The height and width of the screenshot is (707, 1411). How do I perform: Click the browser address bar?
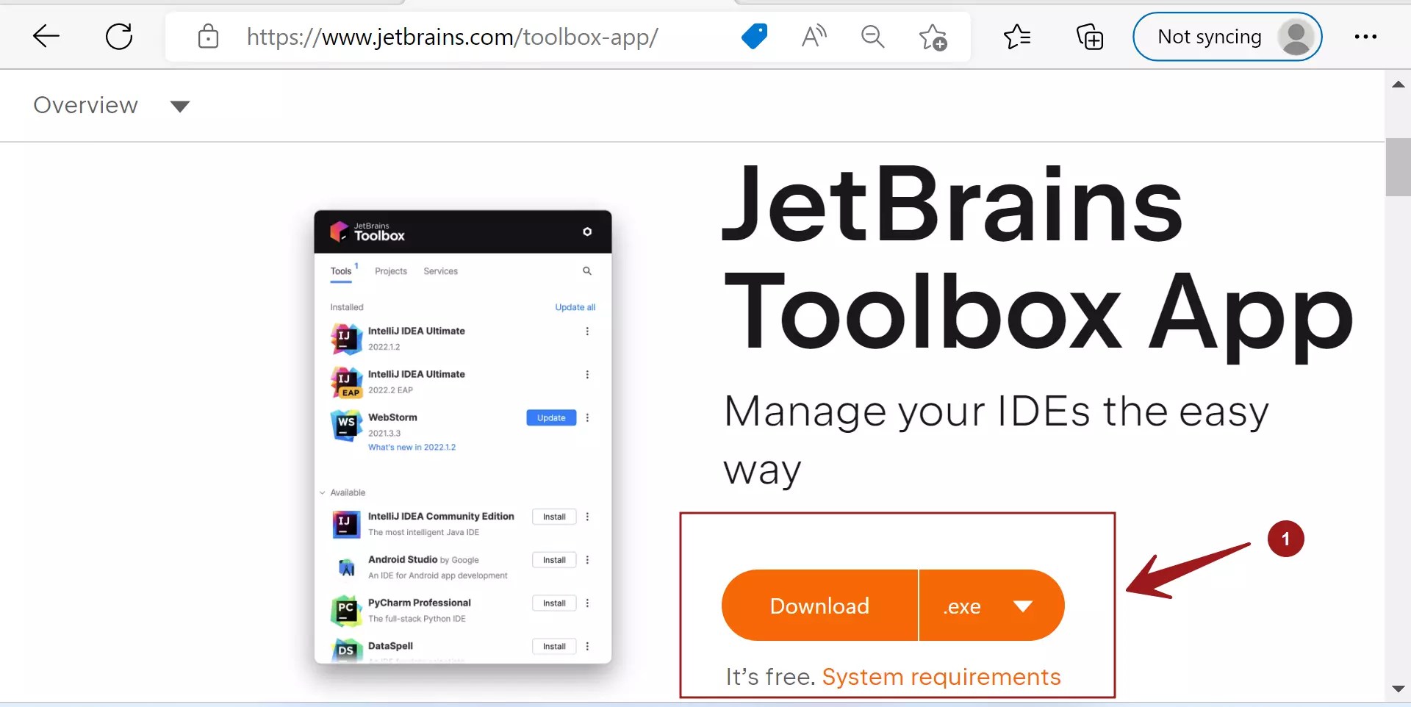(x=451, y=37)
